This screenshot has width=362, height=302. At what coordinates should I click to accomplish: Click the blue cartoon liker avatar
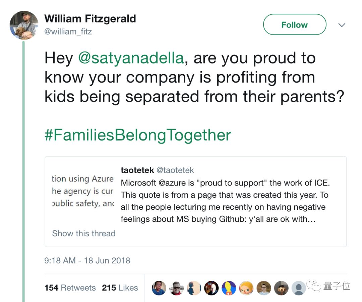[x=229, y=288]
